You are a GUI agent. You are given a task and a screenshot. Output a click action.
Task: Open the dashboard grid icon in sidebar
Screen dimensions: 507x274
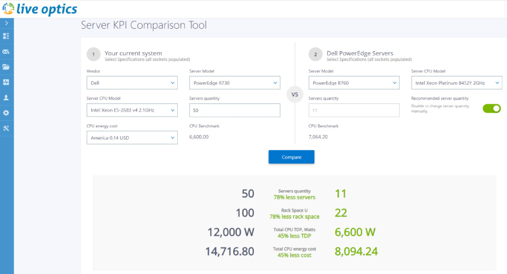click(x=6, y=36)
